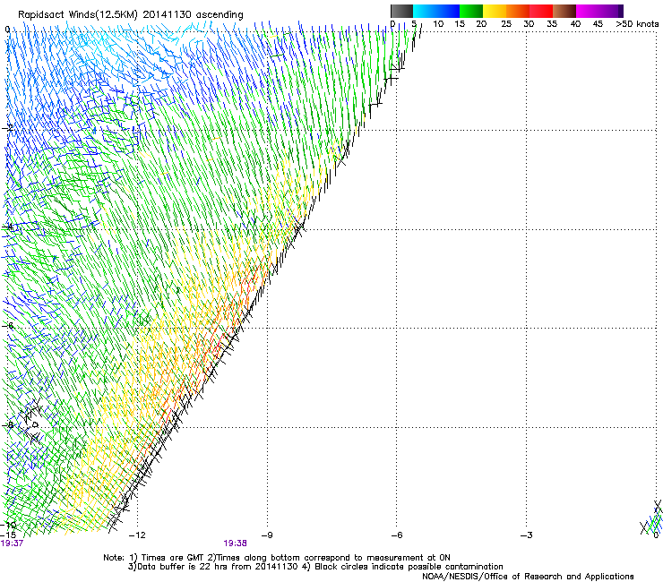The width and height of the screenshot is (663, 582).
Task: Click the red 30-35 knots legend segment
Action: 541,11
